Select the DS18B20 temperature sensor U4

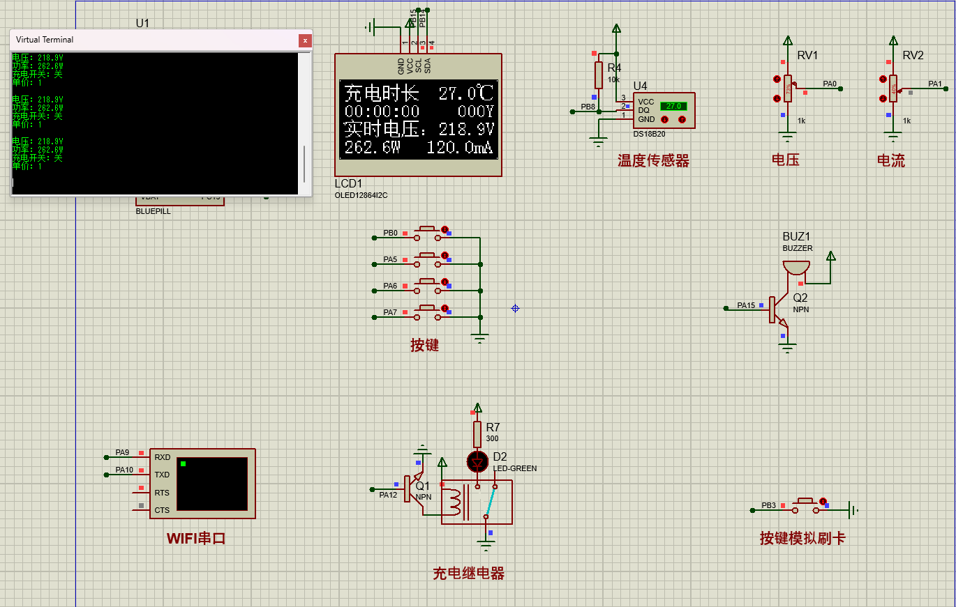[666, 110]
